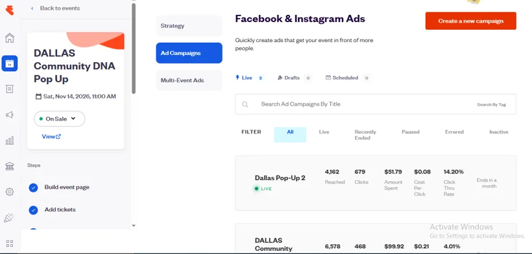Click the Ends in a month text
The image size is (532, 254).
point(487,183)
